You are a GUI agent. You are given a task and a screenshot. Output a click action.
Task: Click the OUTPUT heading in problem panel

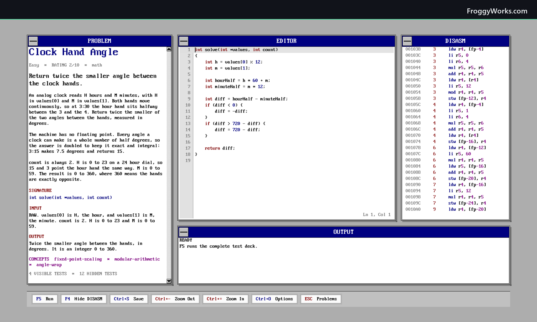pyautogui.click(x=36, y=237)
